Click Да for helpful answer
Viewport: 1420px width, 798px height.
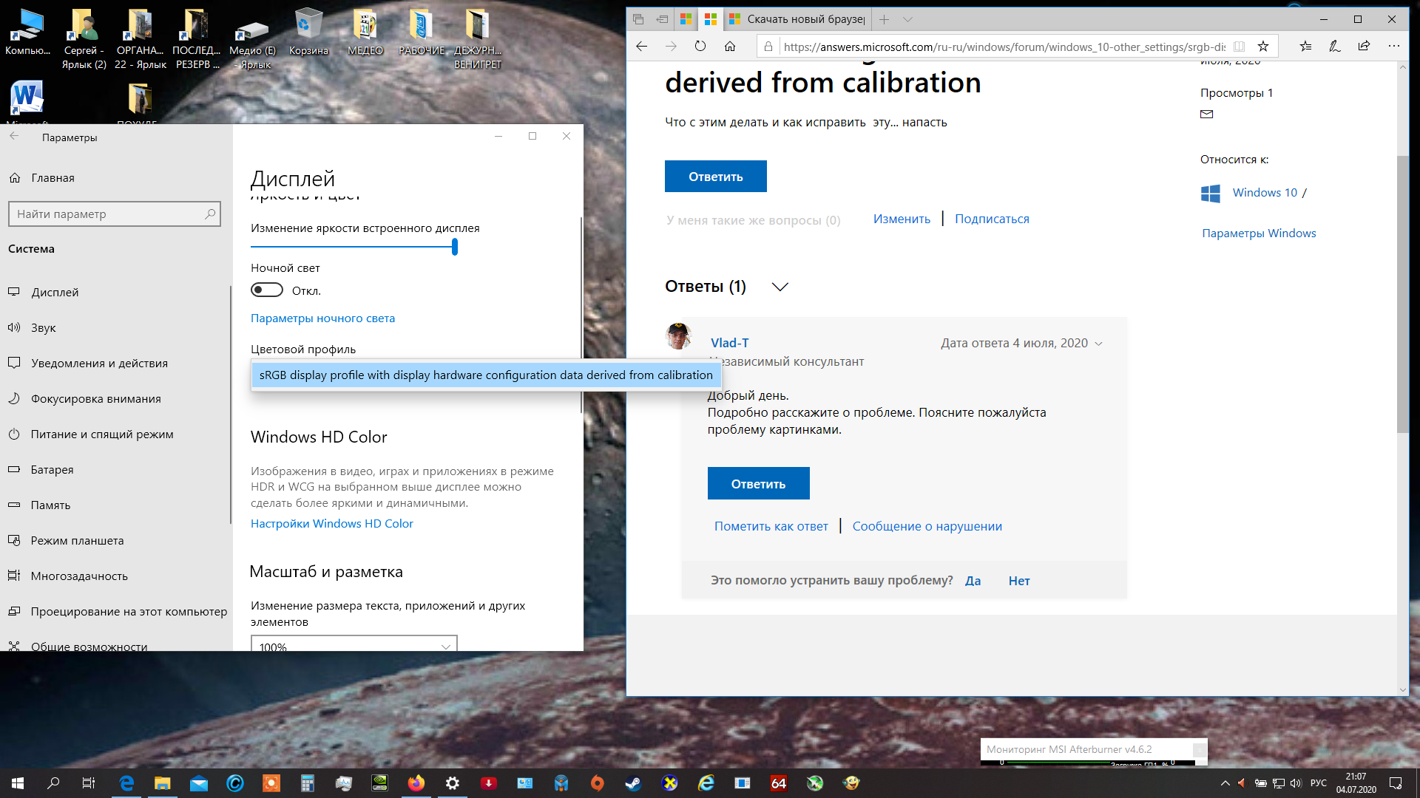[973, 581]
